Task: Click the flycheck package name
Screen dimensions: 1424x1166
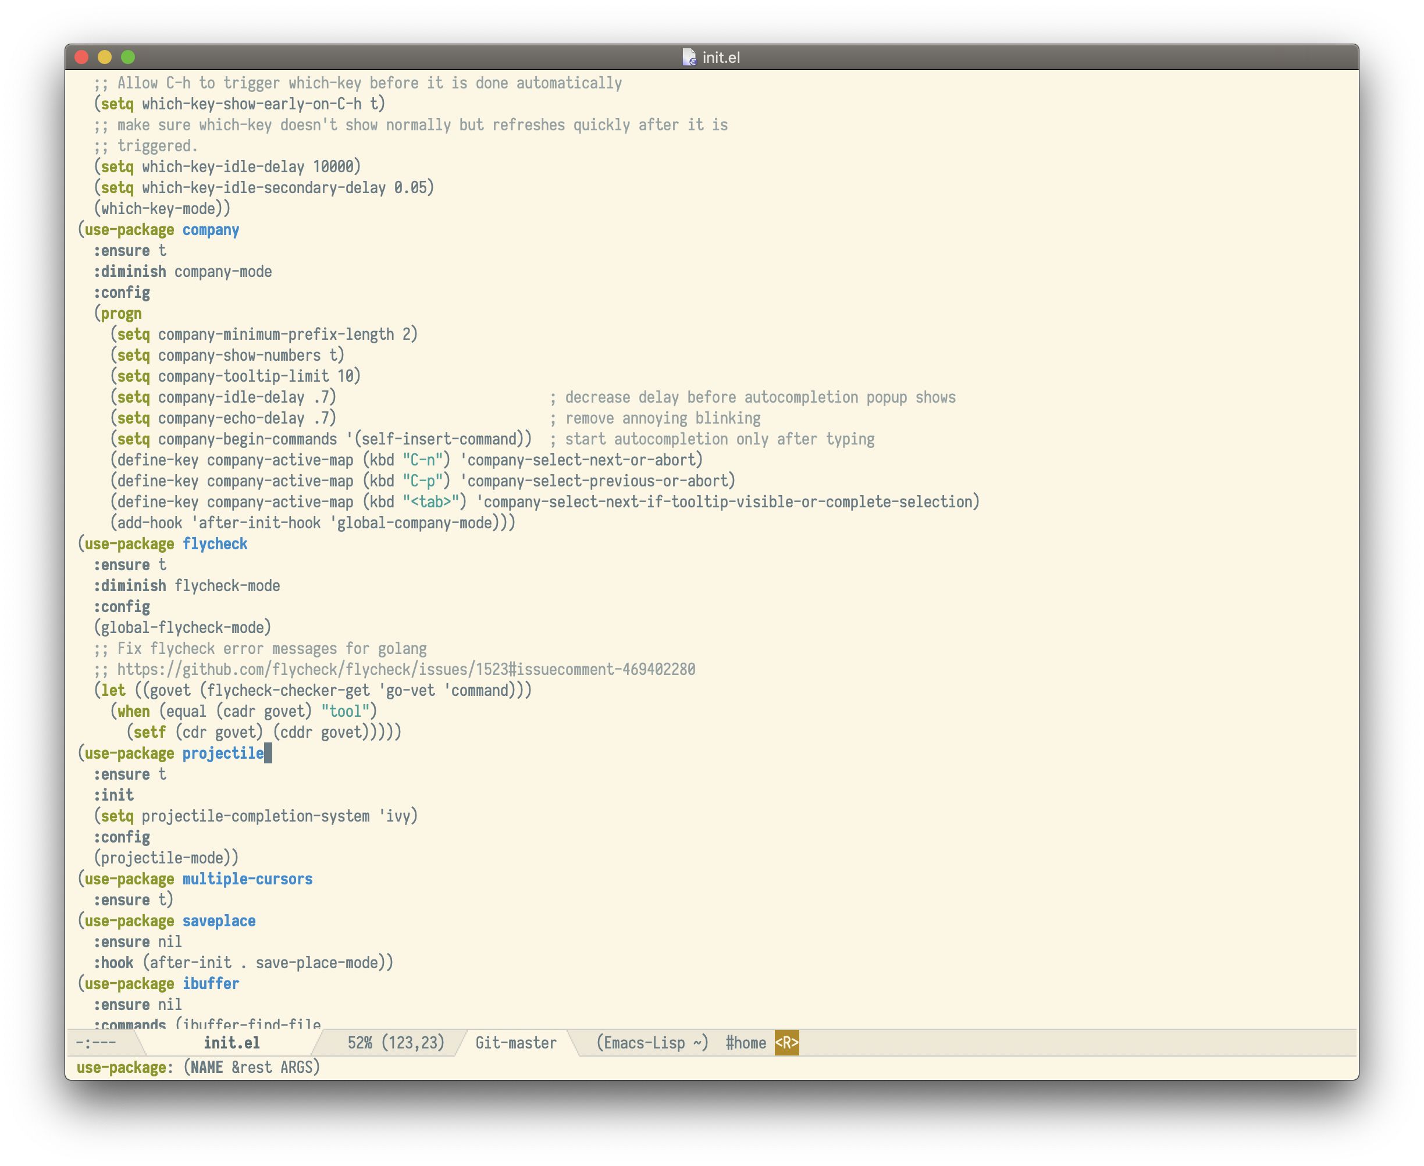Action: coord(215,544)
